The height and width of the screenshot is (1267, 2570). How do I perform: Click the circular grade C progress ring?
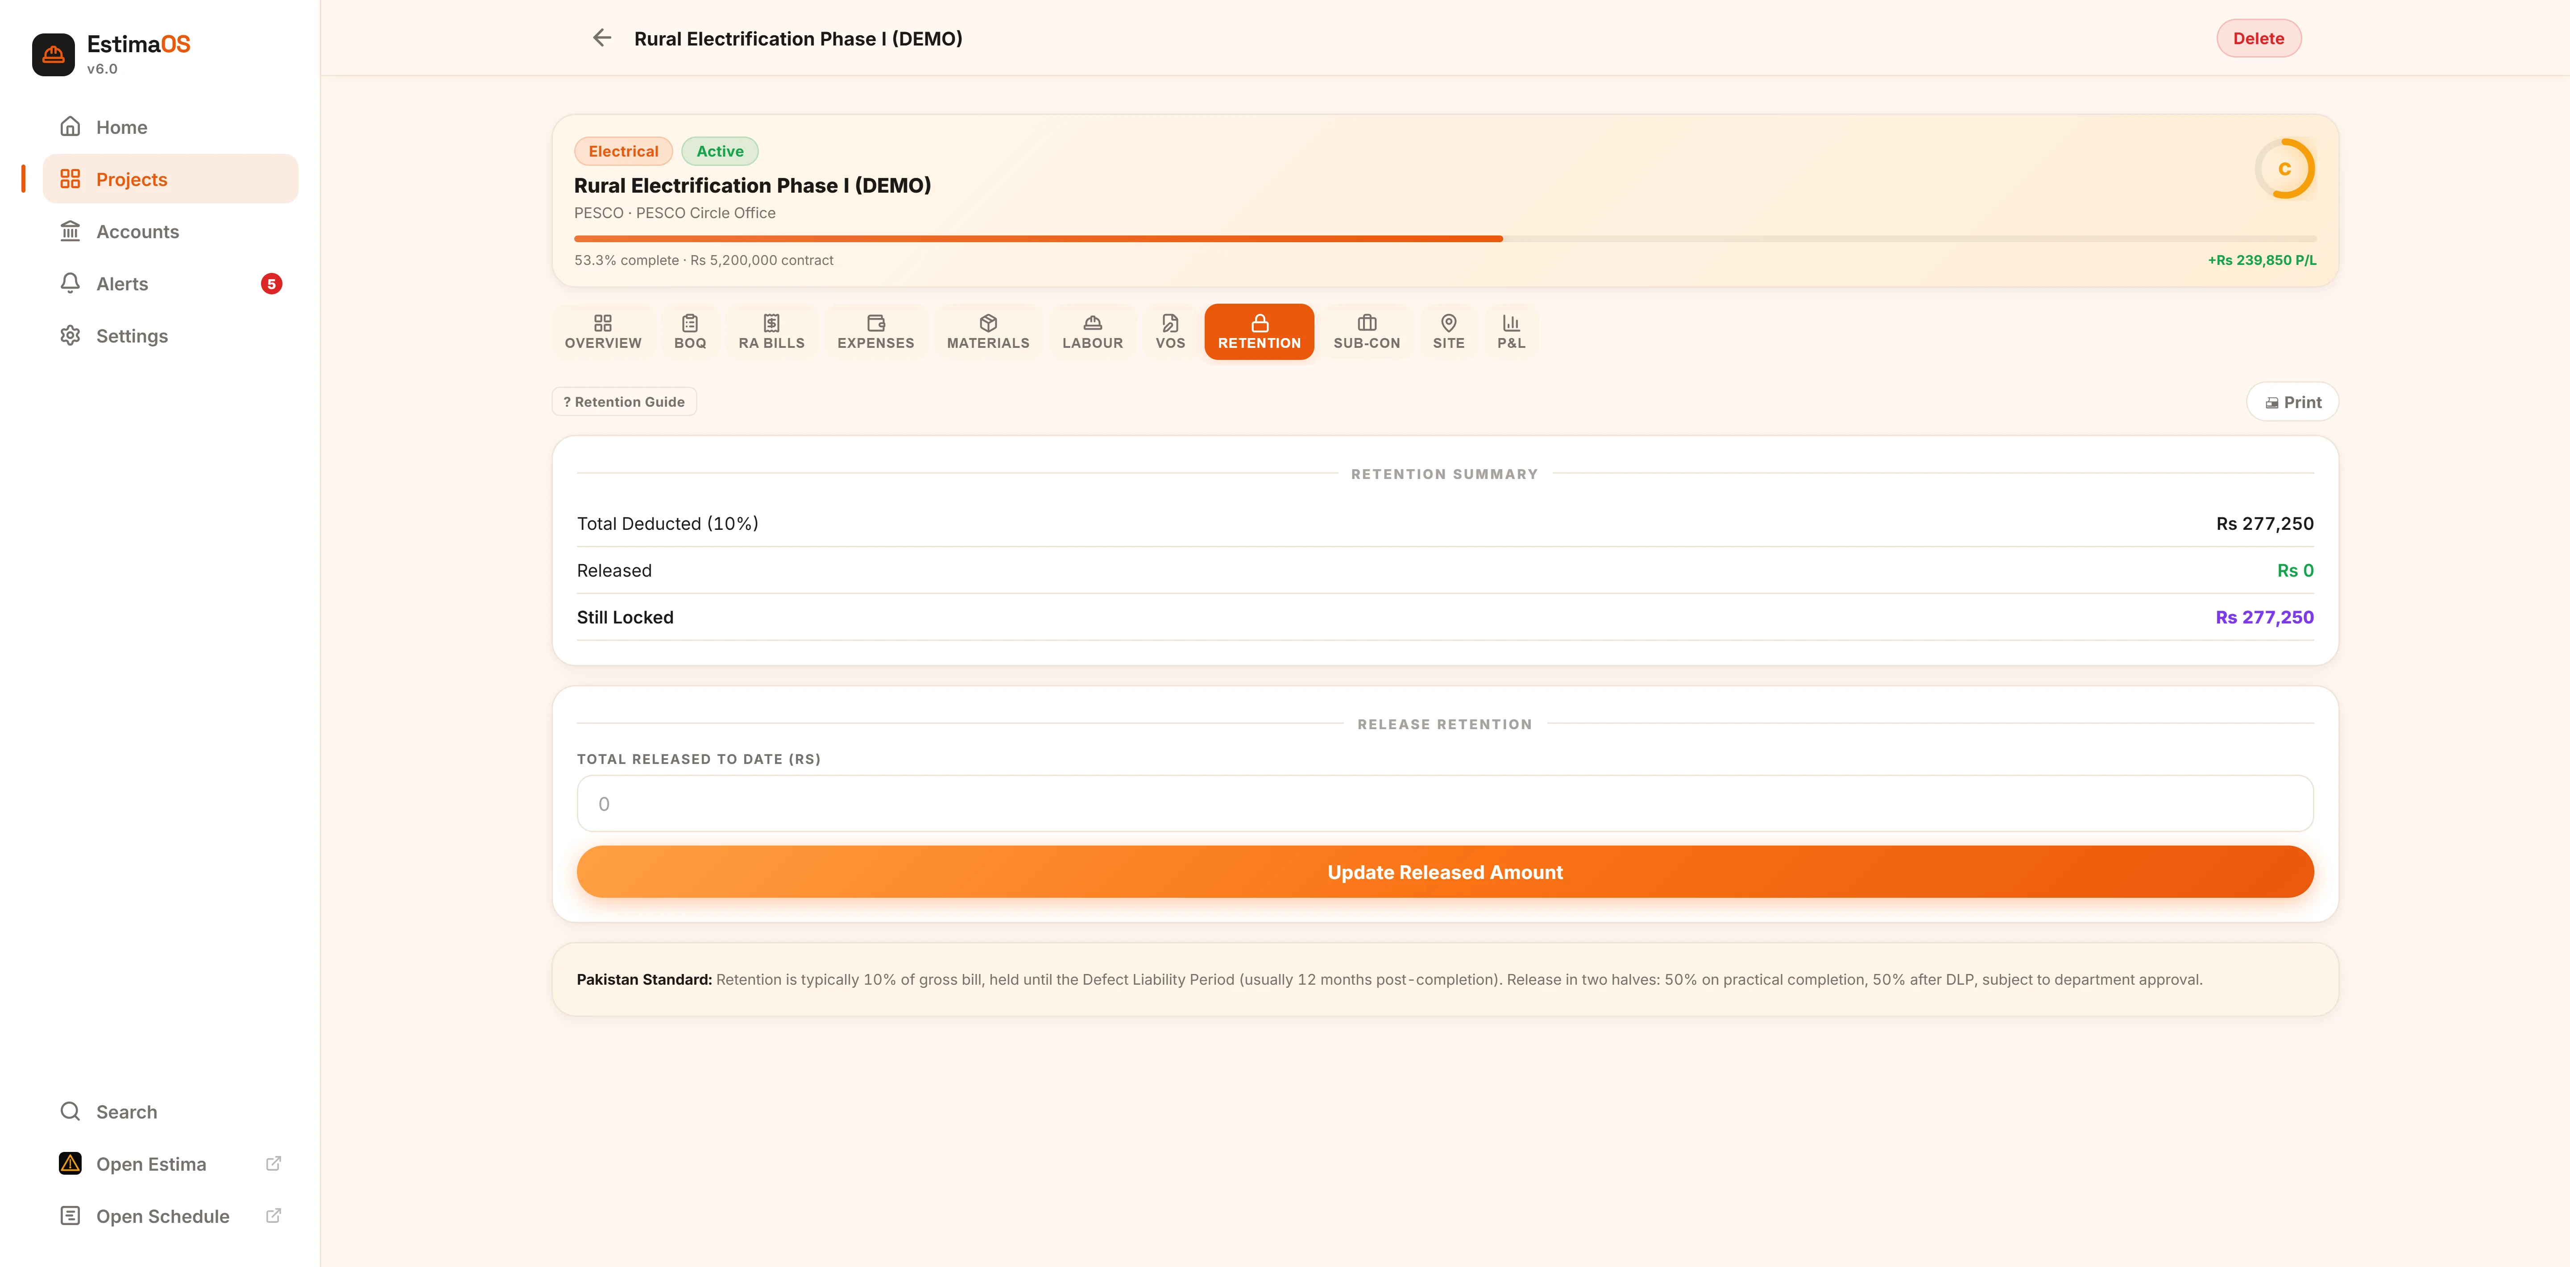[x=2284, y=169]
